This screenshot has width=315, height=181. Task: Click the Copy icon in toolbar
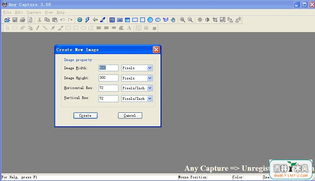click(47, 20)
